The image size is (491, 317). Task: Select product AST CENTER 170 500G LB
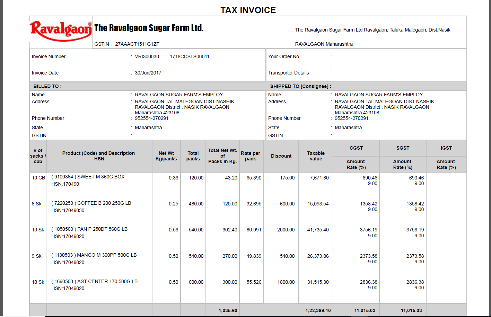click(107, 281)
